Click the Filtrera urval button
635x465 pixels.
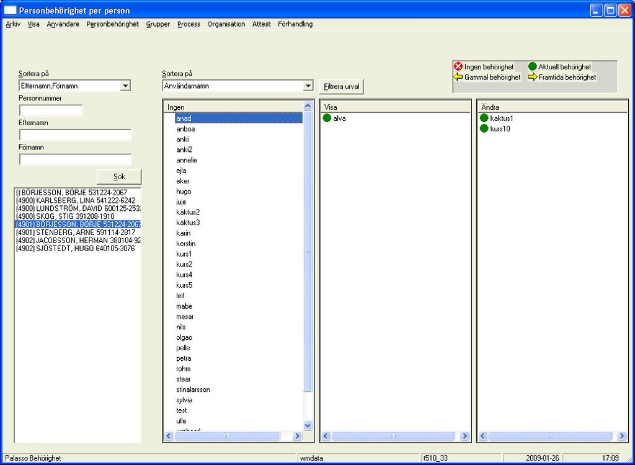(342, 87)
